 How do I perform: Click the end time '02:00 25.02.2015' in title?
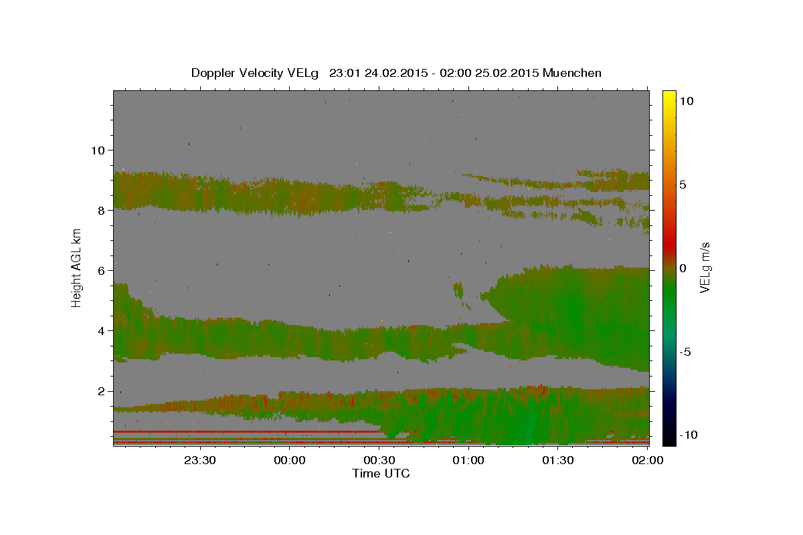click(490, 73)
